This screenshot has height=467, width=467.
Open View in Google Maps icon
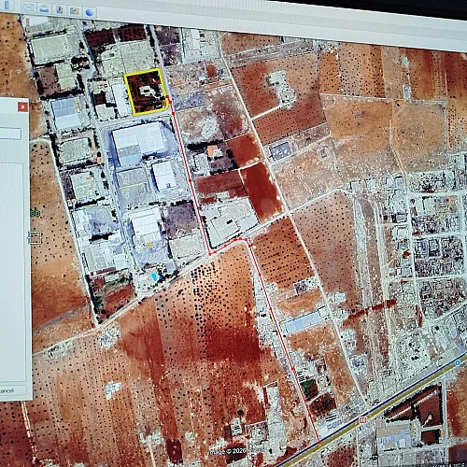click(74, 11)
